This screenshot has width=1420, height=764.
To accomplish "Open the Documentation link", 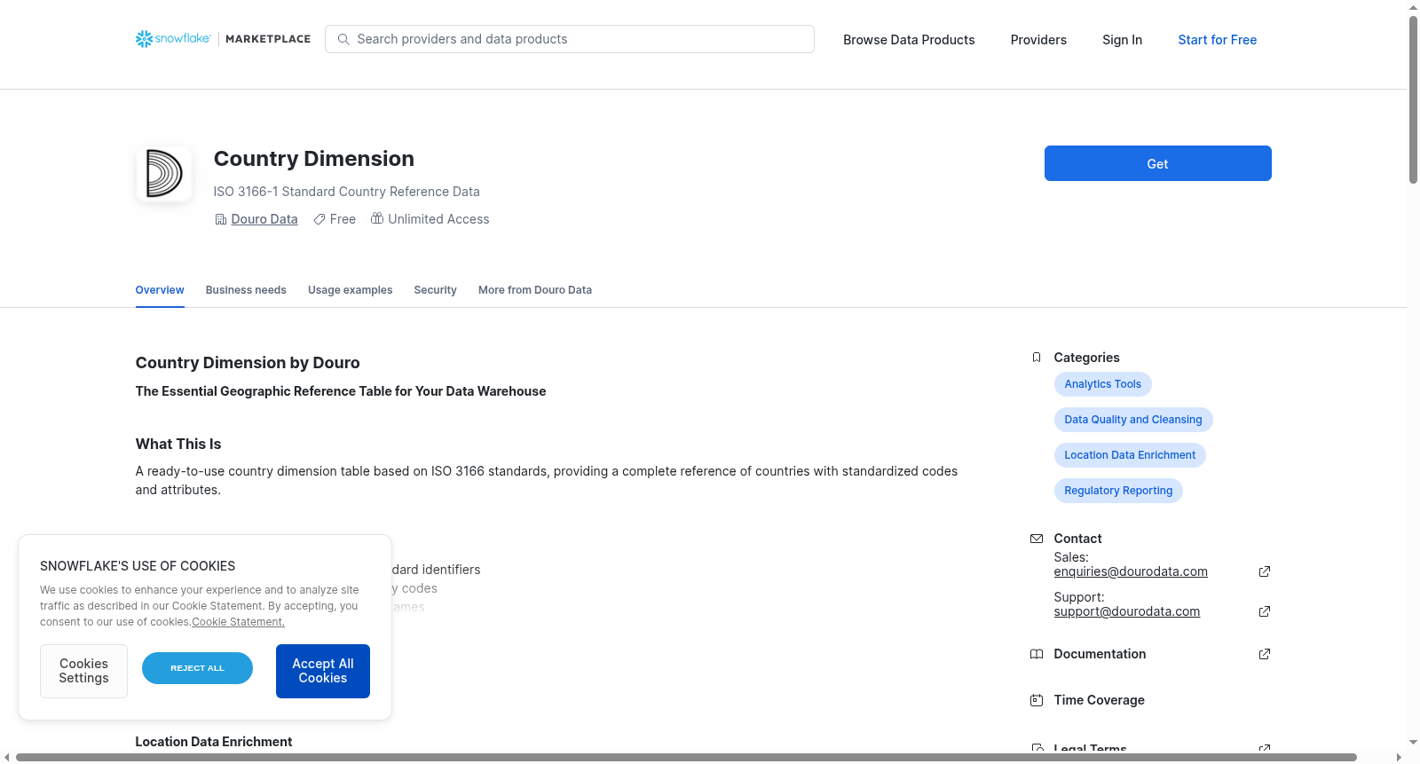I will 1100,654.
